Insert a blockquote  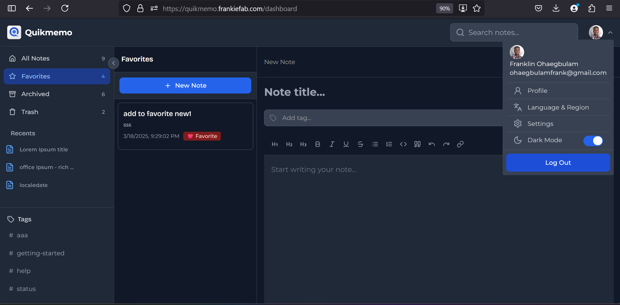click(x=417, y=144)
